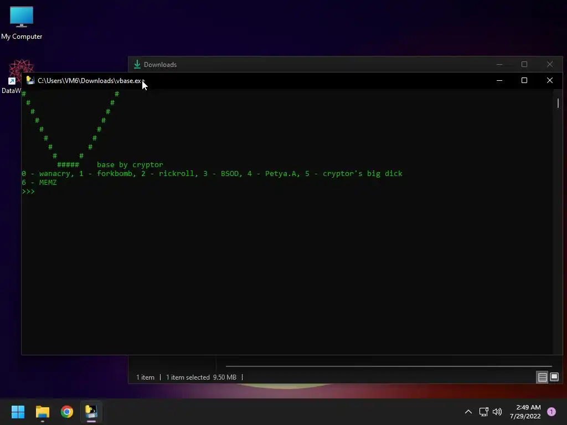Image resolution: width=567 pixels, height=425 pixels.
Task: Minimize the vbase.exe console window
Action: click(x=499, y=80)
